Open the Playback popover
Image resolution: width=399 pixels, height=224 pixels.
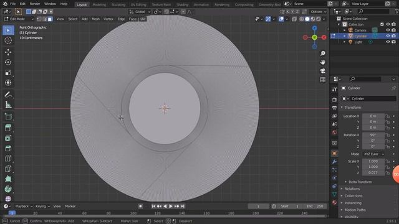pyautogui.click(x=24, y=206)
